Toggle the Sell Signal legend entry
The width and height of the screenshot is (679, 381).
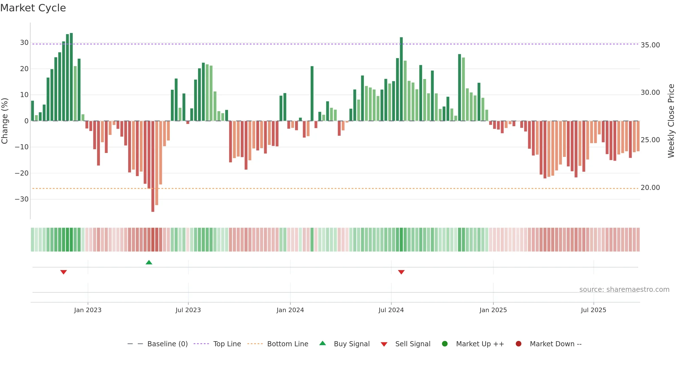[x=405, y=344]
